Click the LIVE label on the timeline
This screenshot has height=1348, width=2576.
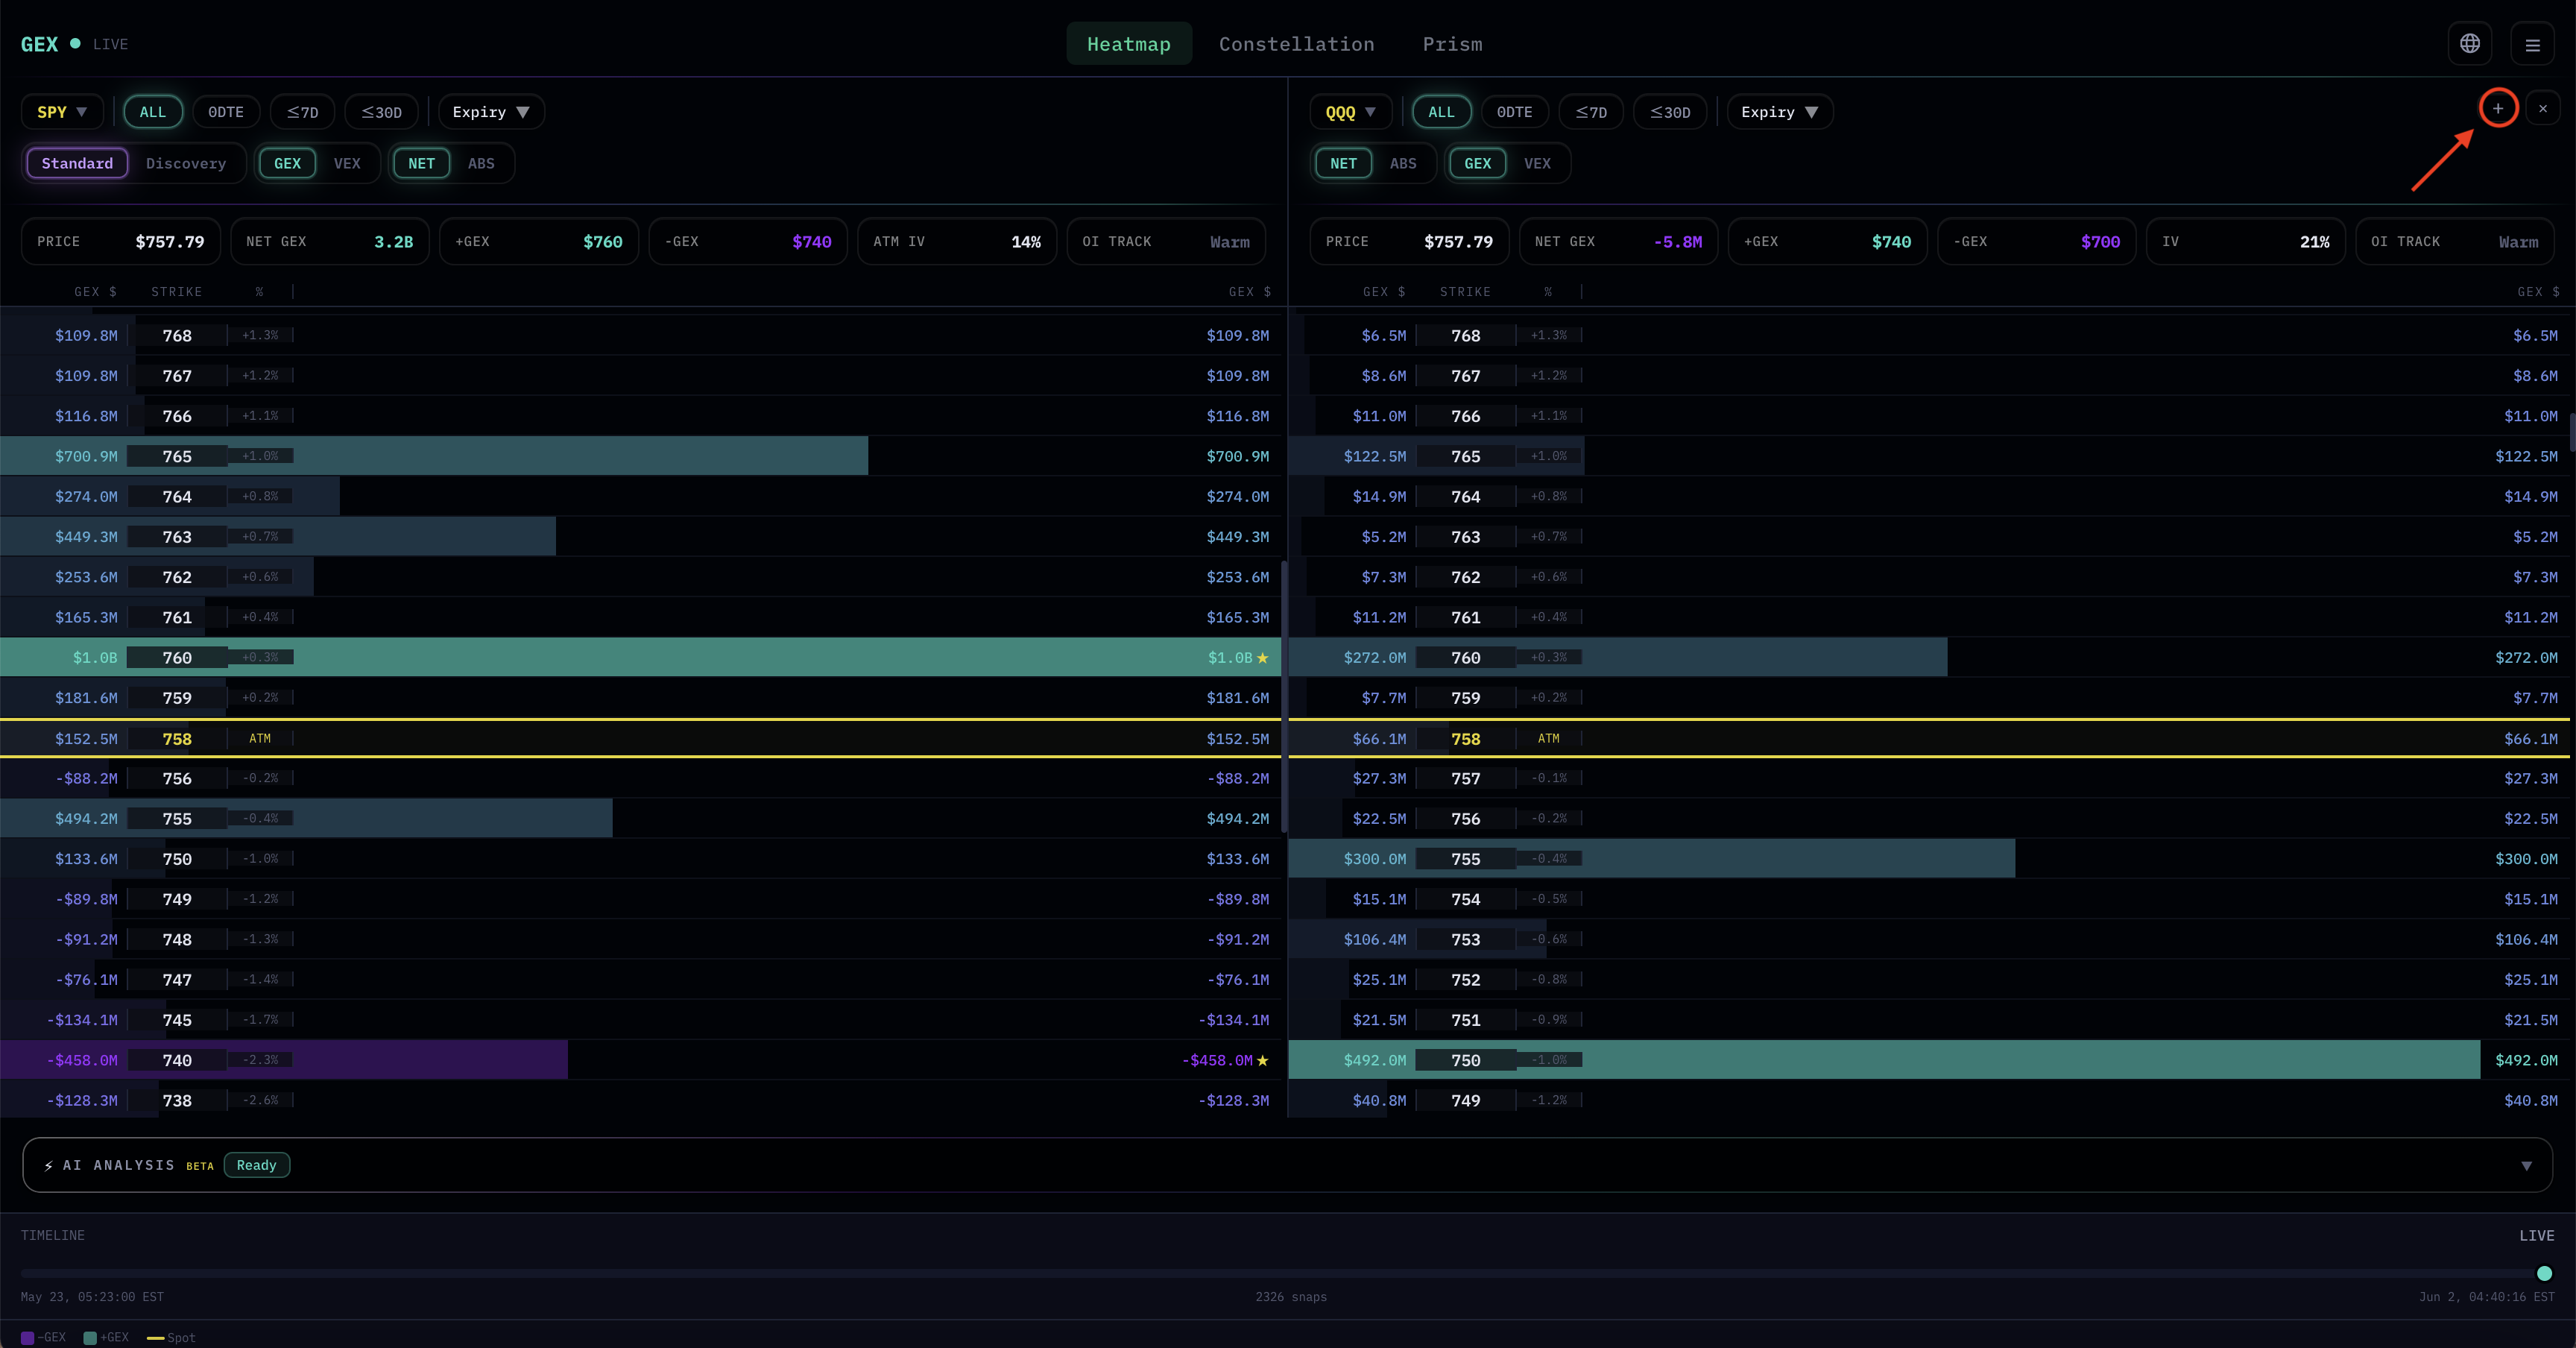(x=2536, y=1235)
